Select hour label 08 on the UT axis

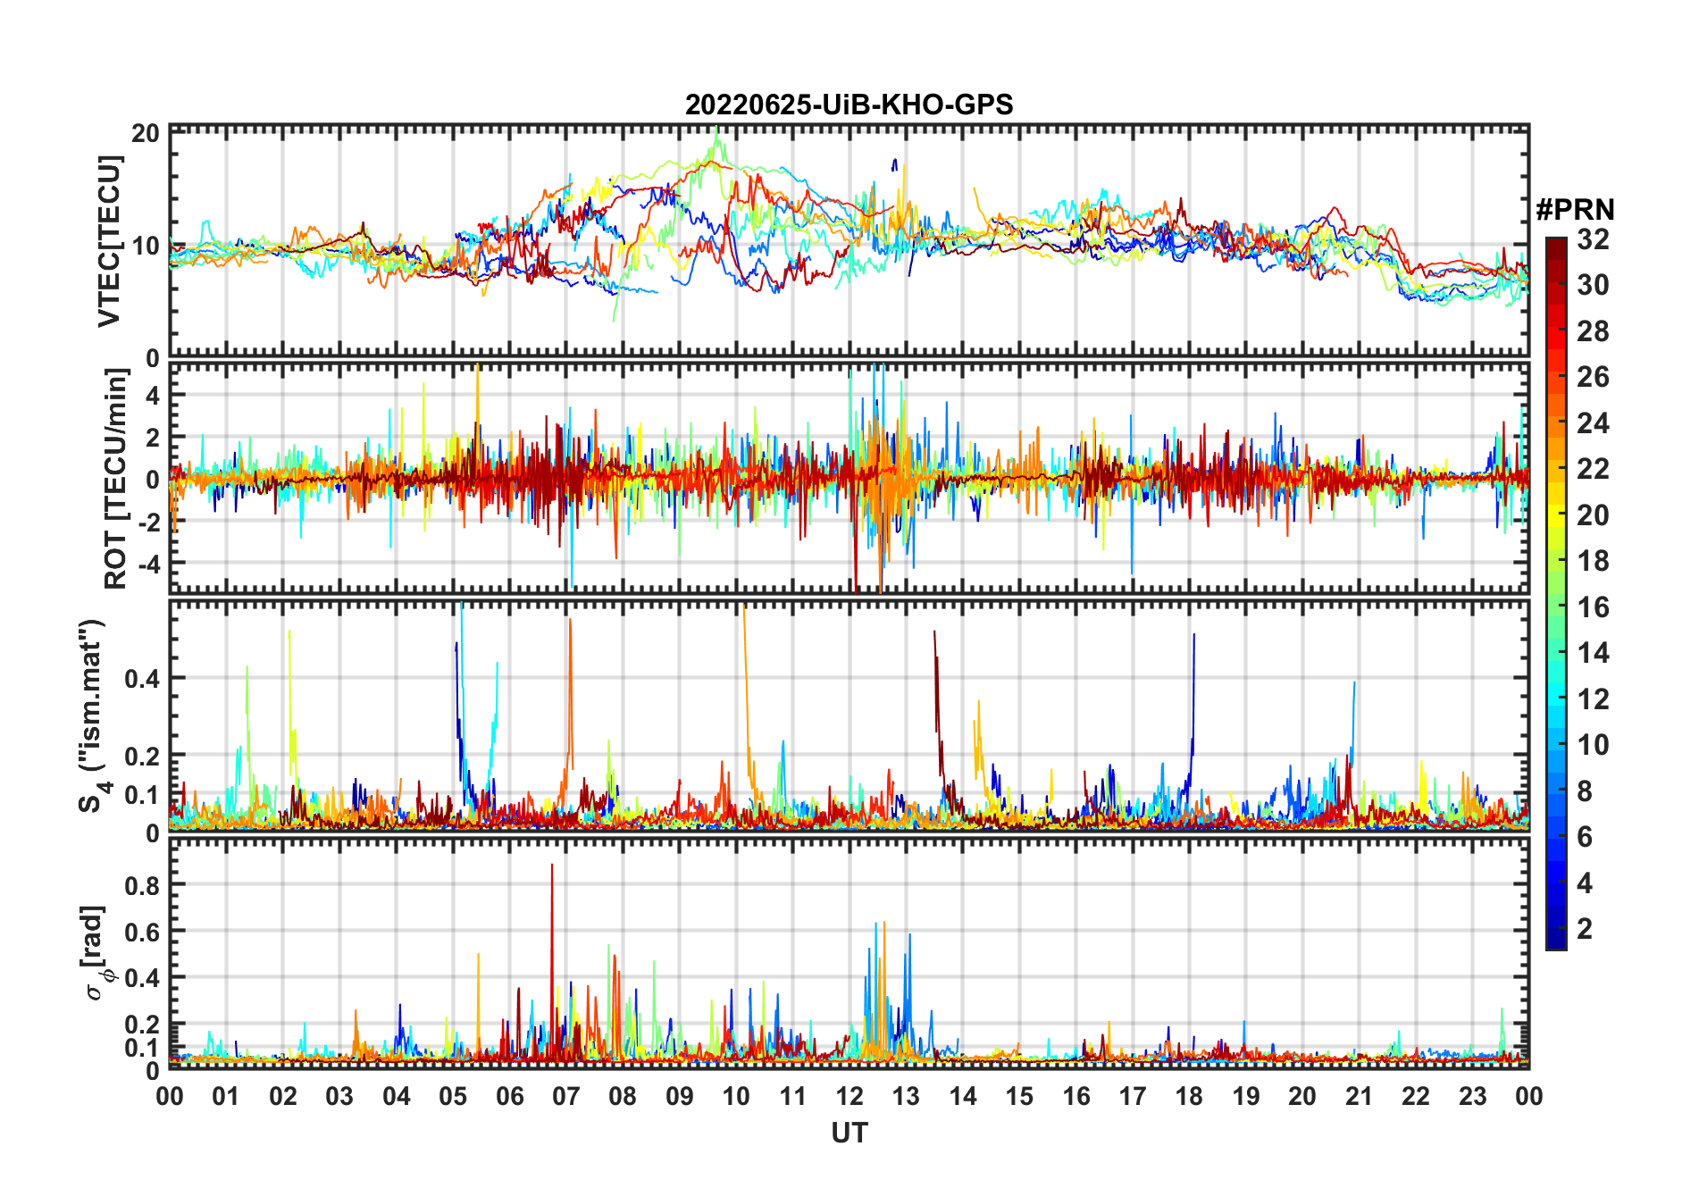click(x=623, y=1096)
